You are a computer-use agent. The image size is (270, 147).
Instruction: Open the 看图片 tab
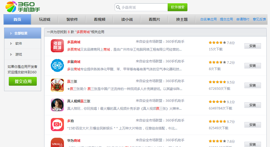point(154,19)
